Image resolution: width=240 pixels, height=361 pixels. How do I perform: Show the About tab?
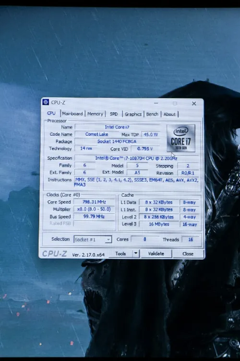click(x=169, y=115)
